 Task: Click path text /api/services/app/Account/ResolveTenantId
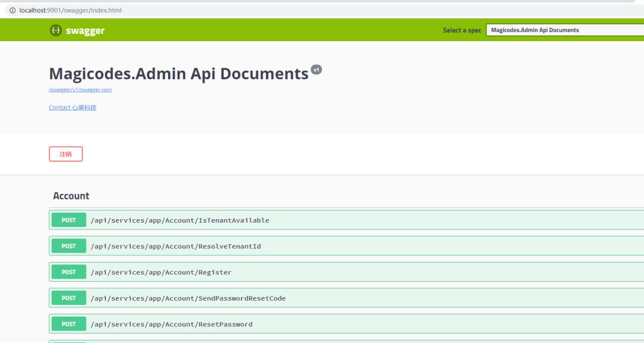(x=176, y=246)
